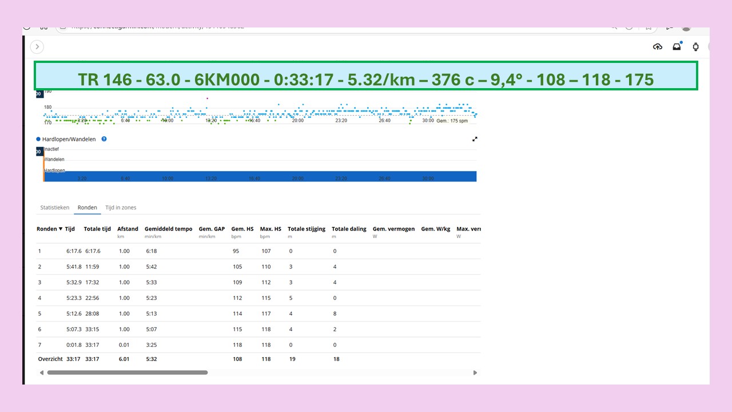Click the Max. HS column header

pyautogui.click(x=270, y=229)
